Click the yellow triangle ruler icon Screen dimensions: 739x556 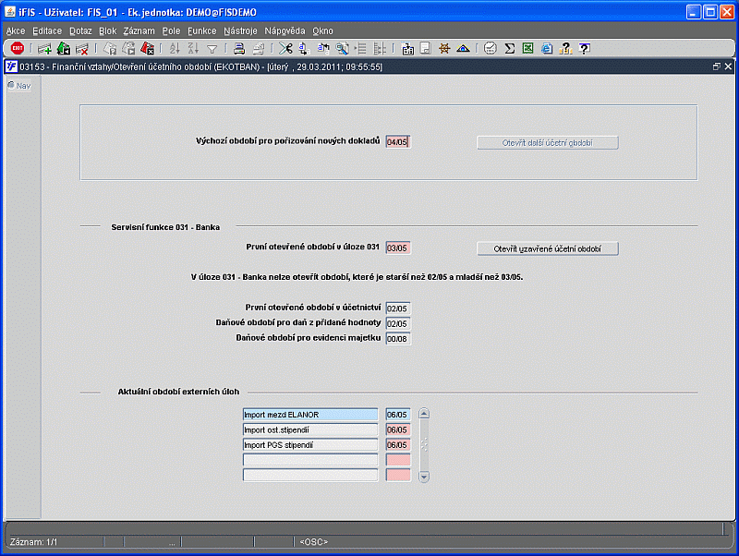click(x=464, y=48)
